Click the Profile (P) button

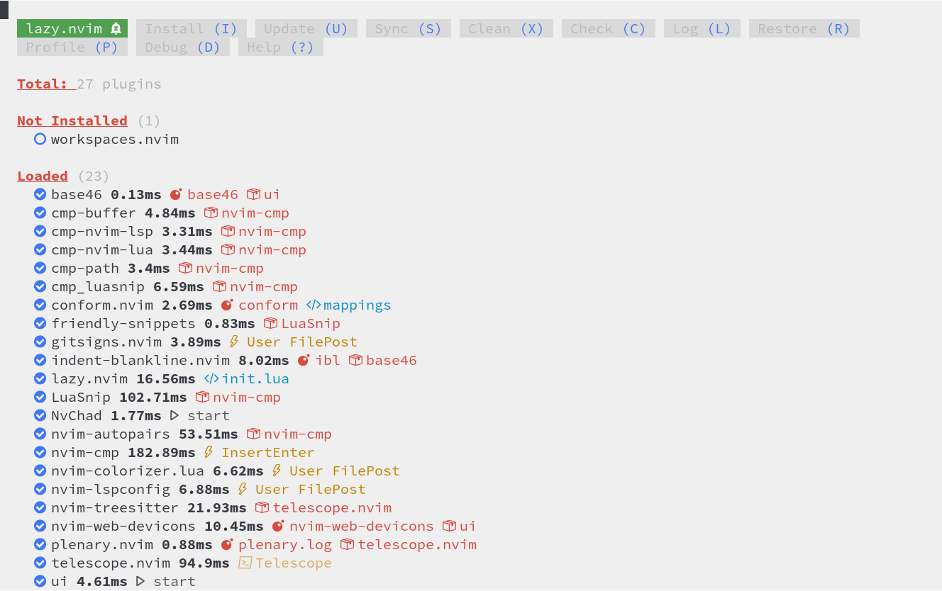click(x=72, y=47)
